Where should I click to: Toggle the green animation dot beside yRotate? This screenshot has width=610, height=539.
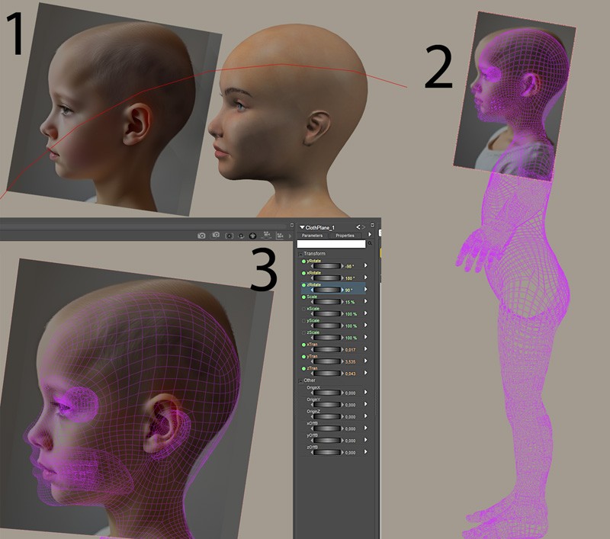click(x=303, y=261)
